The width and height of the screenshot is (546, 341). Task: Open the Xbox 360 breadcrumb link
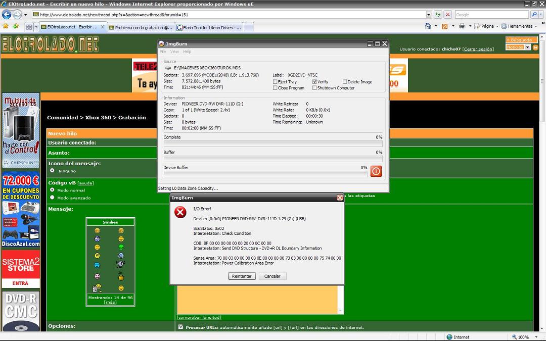tap(98, 118)
